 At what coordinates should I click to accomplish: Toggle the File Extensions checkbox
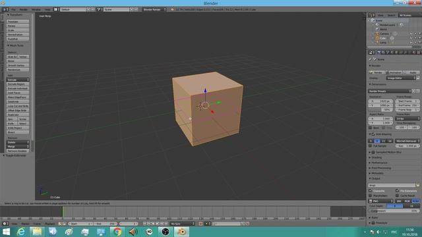coord(397,191)
